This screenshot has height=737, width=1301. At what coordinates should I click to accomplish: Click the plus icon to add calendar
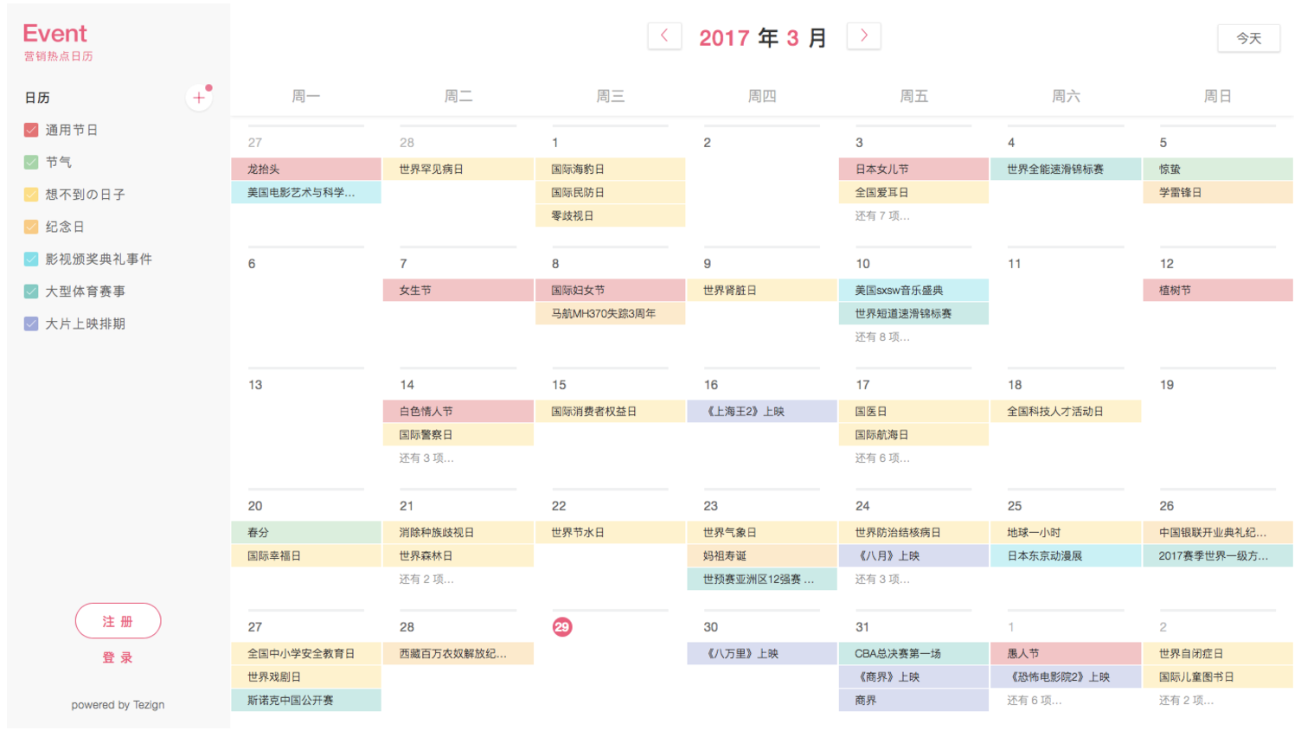199,98
